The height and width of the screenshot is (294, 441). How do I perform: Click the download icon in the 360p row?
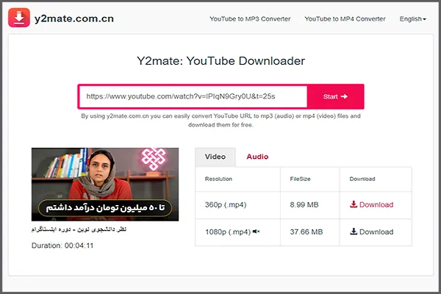[x=354, y=204]
